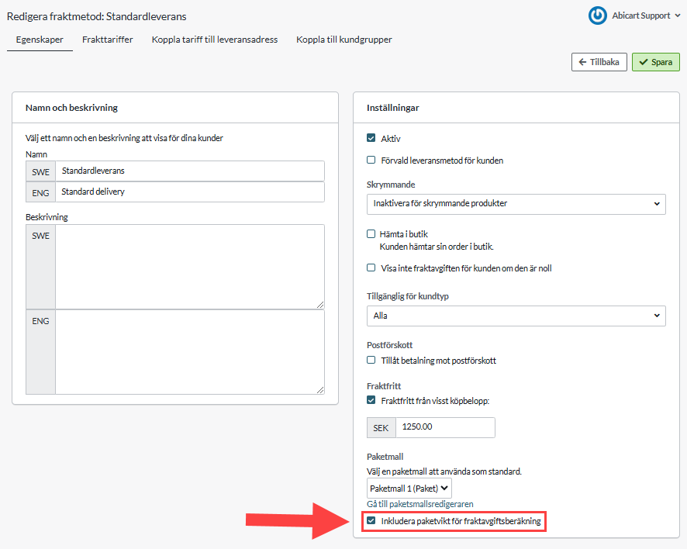Toggle the Aktiv checkbox
The height and width of the screenshot is (549, 687).
(371, 138)
